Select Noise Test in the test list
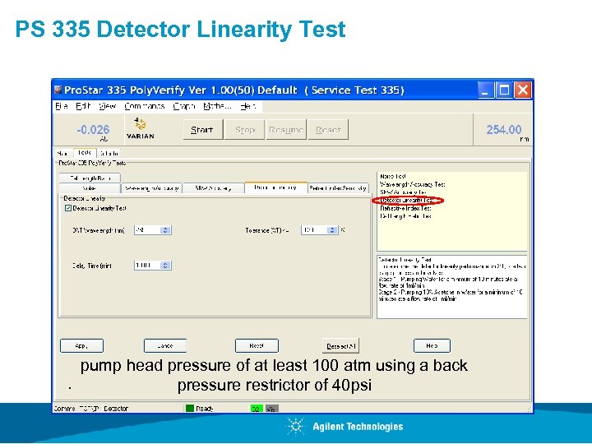This screenshot has height=444, width=592. (393, 176)
